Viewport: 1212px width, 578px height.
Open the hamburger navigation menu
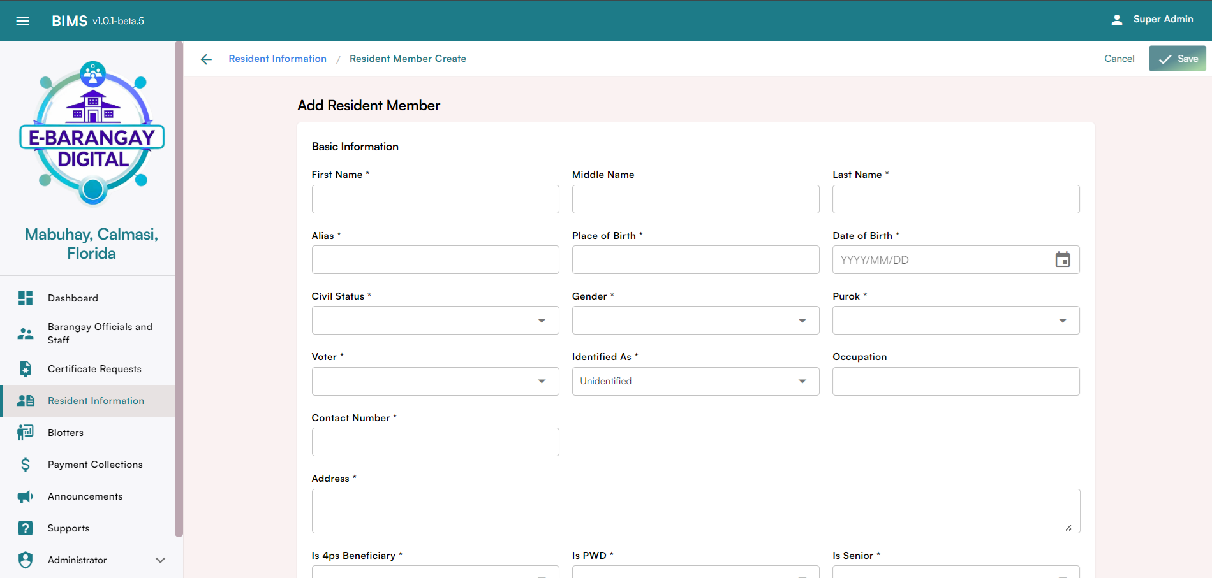click(x=23, y=20)
